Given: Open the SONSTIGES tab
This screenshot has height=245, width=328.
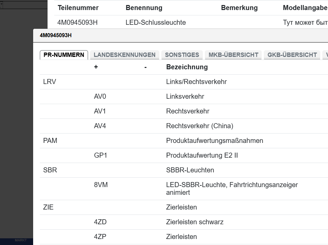Looking at the screenshot, I should point(182,55).
